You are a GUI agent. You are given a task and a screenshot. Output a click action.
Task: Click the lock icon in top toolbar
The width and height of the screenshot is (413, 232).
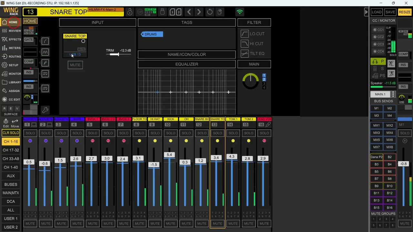(x=130, y=12)
